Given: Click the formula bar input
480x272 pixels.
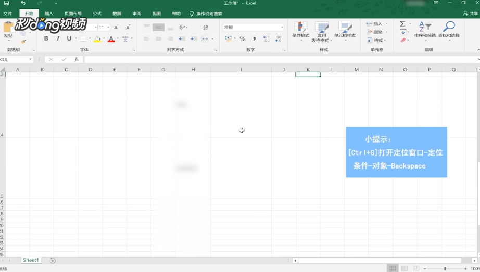Looking at the screenshot, I should click(281, 59).
